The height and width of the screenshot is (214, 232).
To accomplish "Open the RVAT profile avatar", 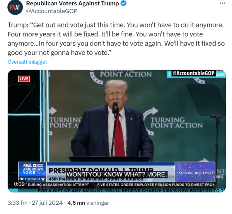I will coord(15,7).
